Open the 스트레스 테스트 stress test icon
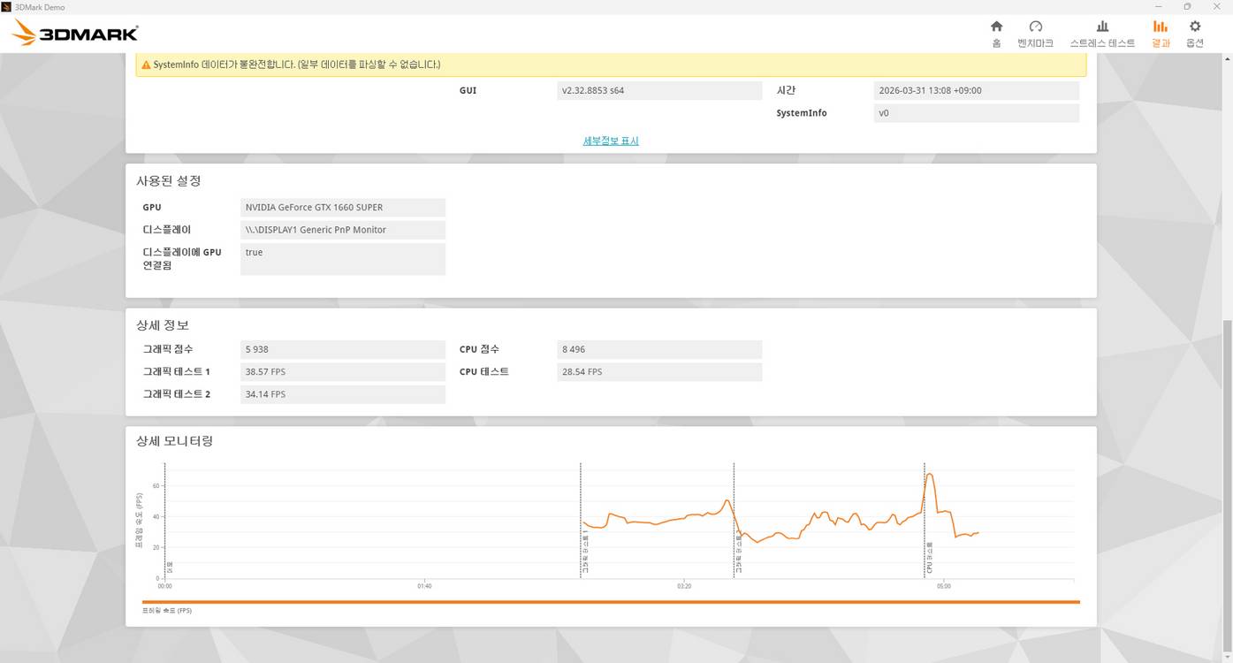 pyautogui.click(x=1102, y=27)
